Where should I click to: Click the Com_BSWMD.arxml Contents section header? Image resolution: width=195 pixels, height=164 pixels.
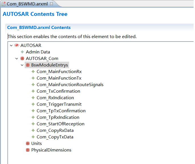[x=39, y=28]
